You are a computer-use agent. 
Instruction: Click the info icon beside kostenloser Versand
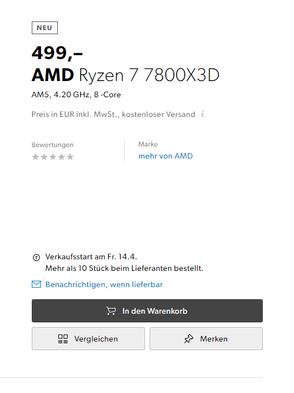pyautogui.click(x=203, y=114)
